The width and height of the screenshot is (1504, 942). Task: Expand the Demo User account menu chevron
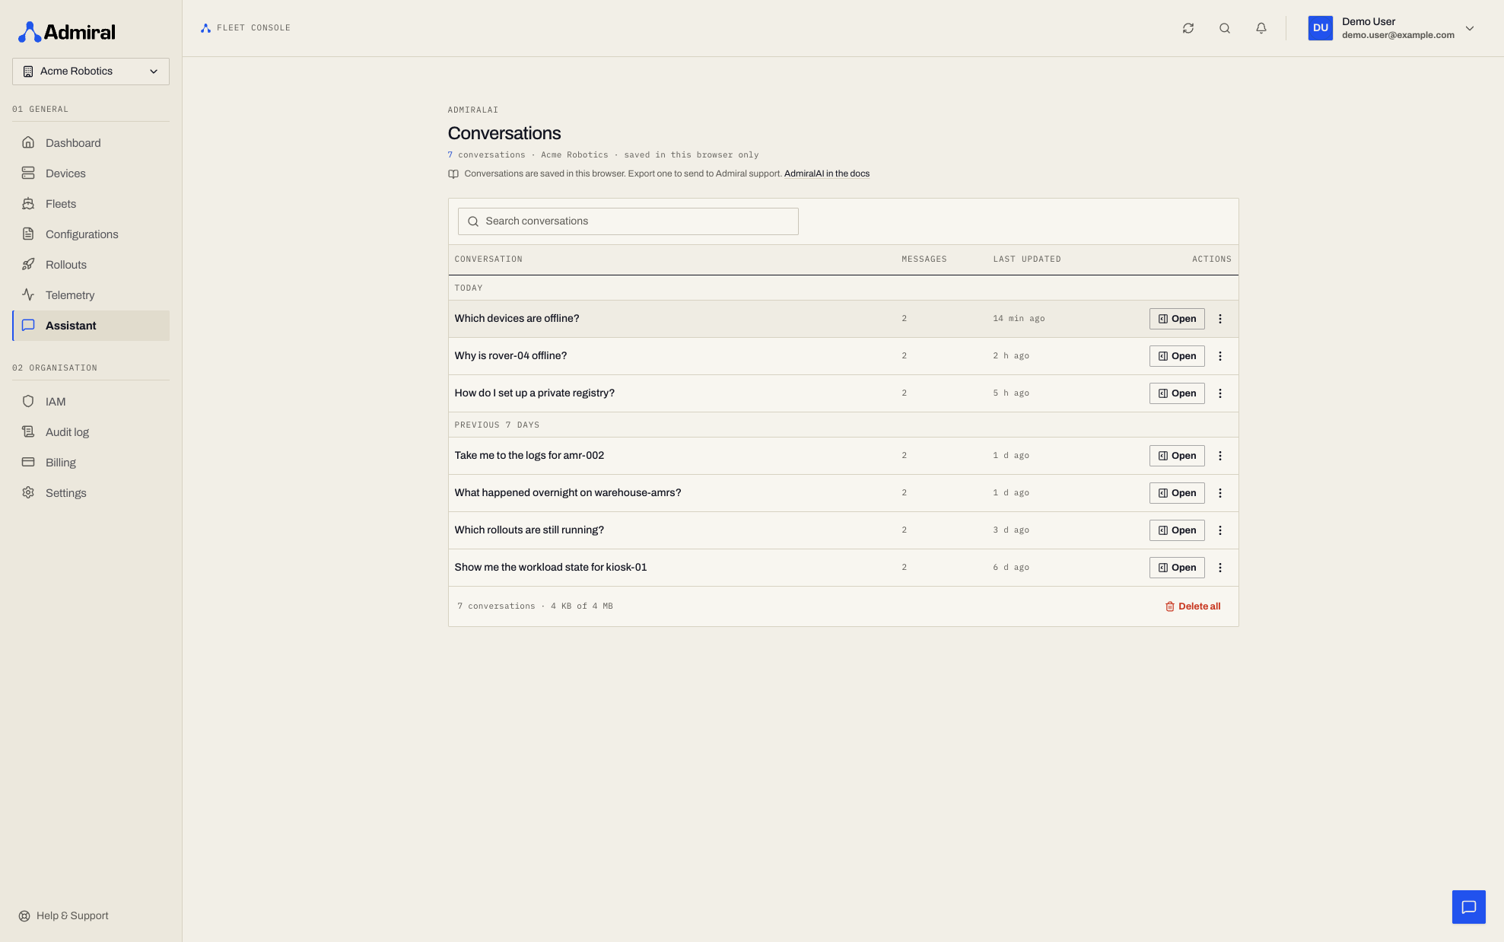(1469, 28)
